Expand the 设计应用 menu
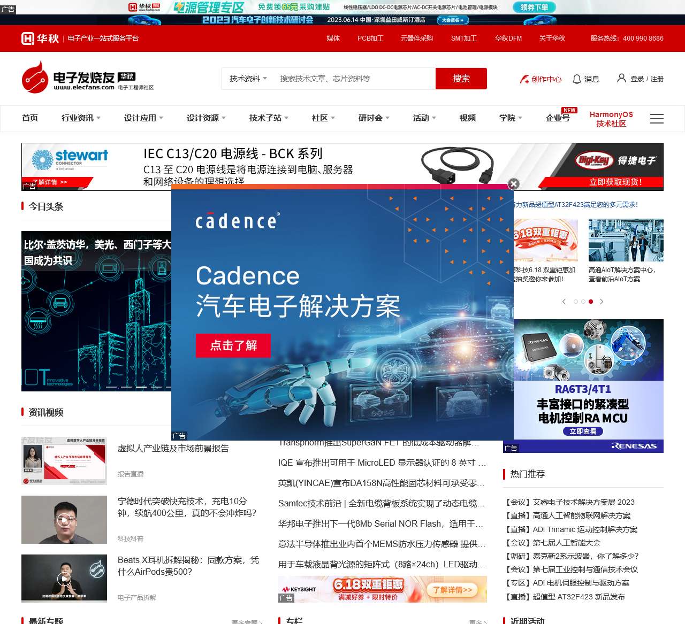Viewport: 685px width, 624px height. tap(143, 118)
